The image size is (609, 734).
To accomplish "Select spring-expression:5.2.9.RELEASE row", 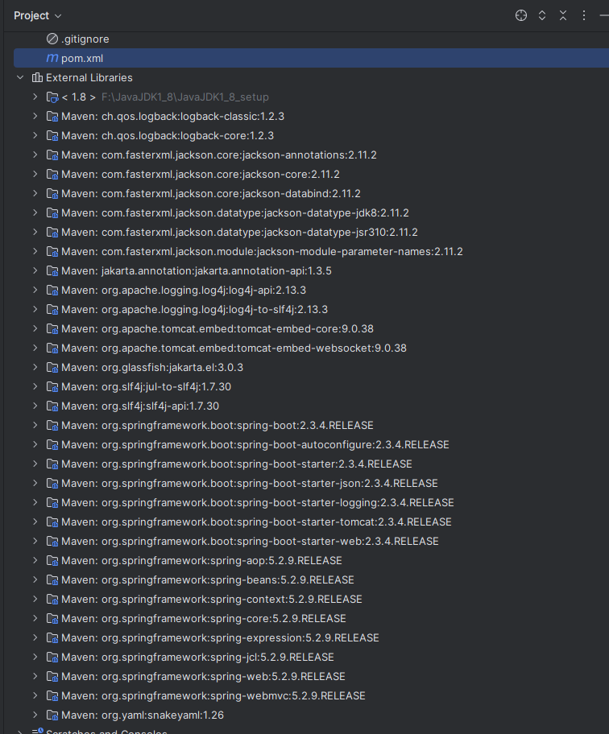I will (x=220, y=638).
